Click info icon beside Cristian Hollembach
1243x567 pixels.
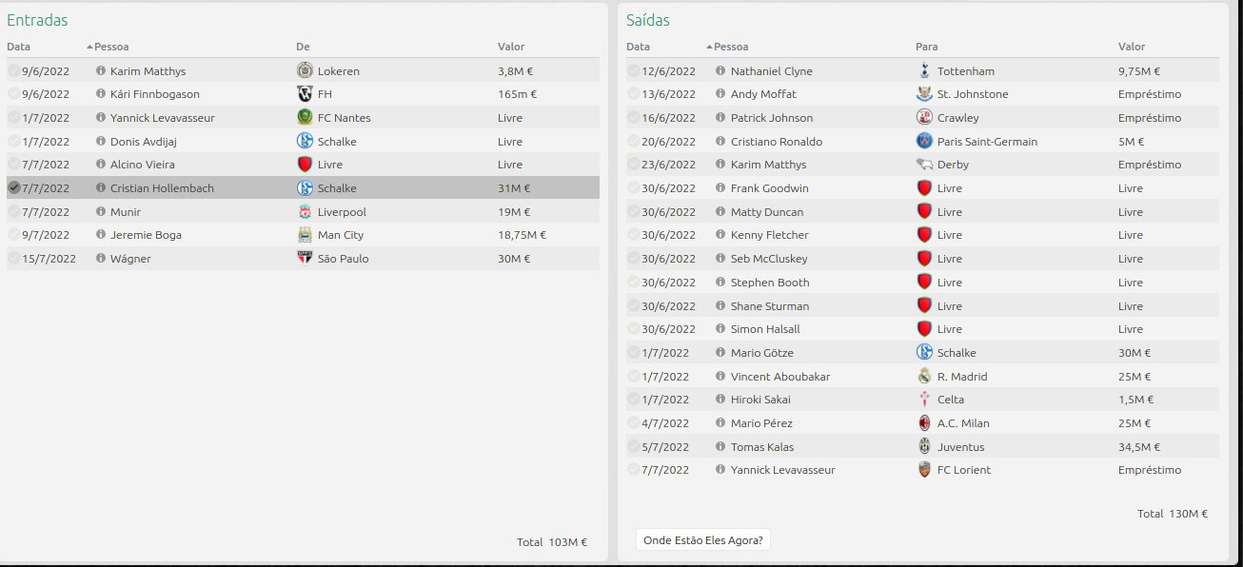coord(101,188)
